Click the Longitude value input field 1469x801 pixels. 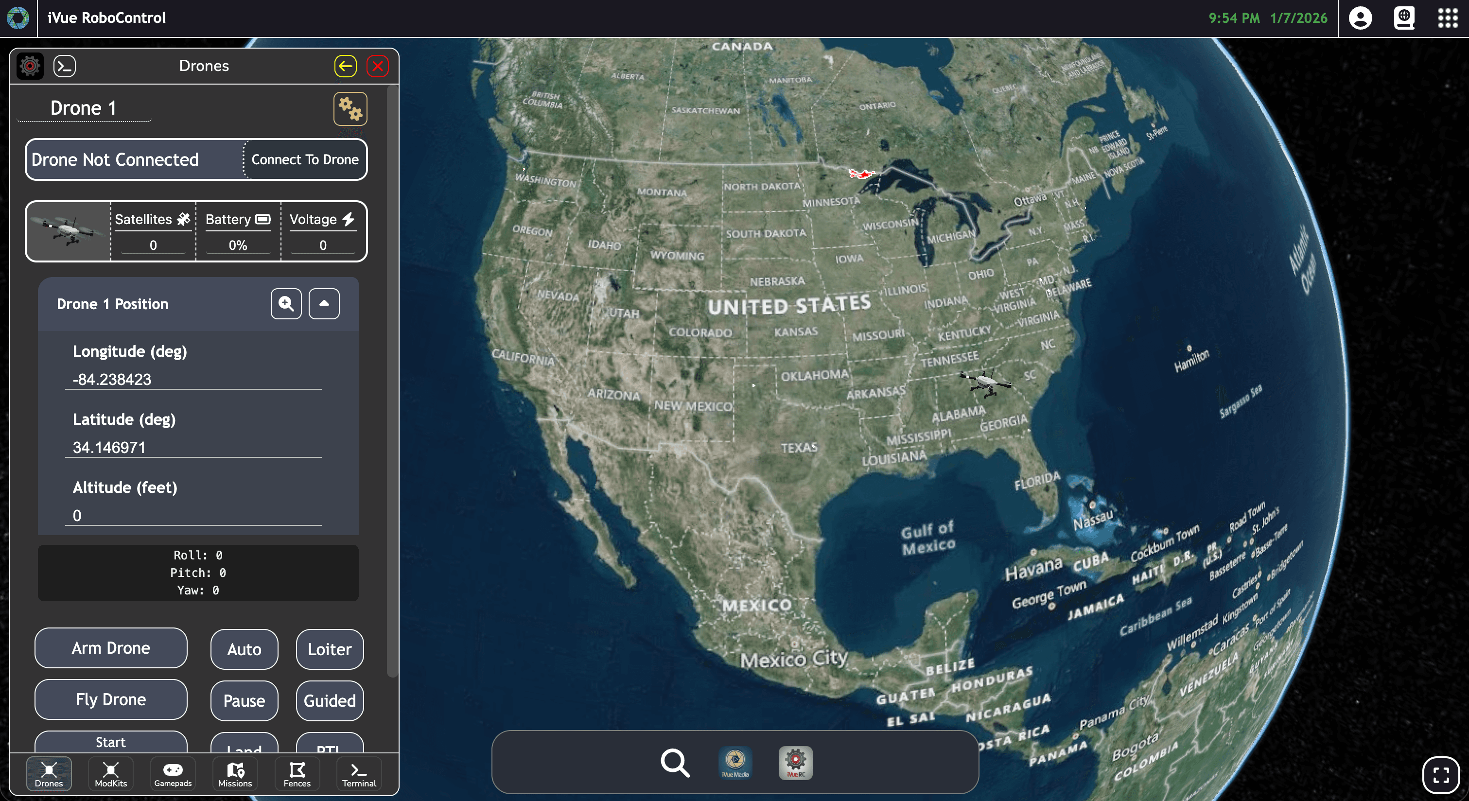tap(193, 380)
